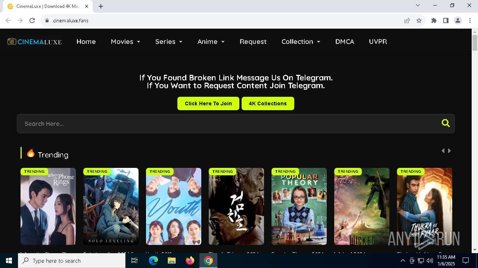Open When the Phone Rings poster

(48, 206)
